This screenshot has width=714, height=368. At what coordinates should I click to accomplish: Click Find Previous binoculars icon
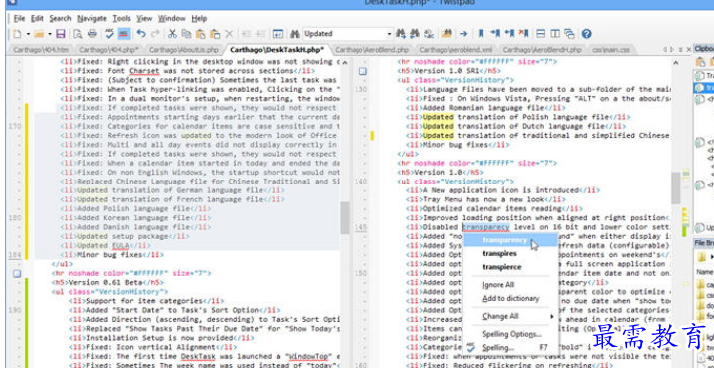pos(414,34)
